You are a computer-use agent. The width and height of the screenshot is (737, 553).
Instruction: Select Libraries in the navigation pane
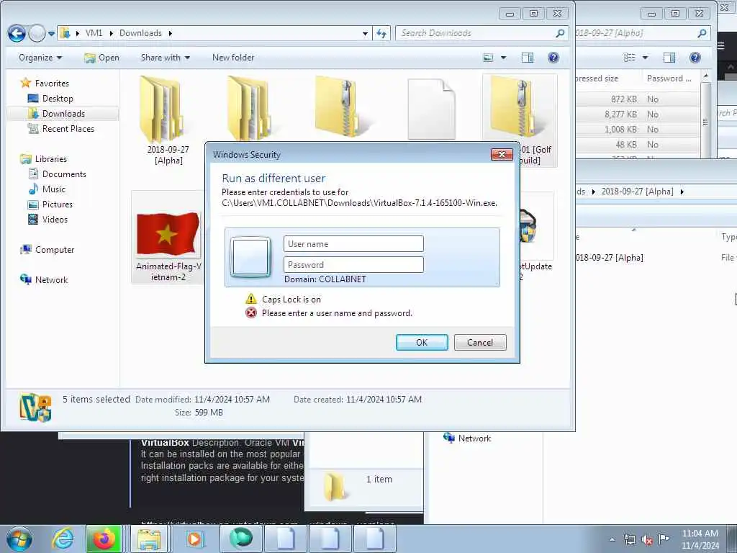click(44, 159)
